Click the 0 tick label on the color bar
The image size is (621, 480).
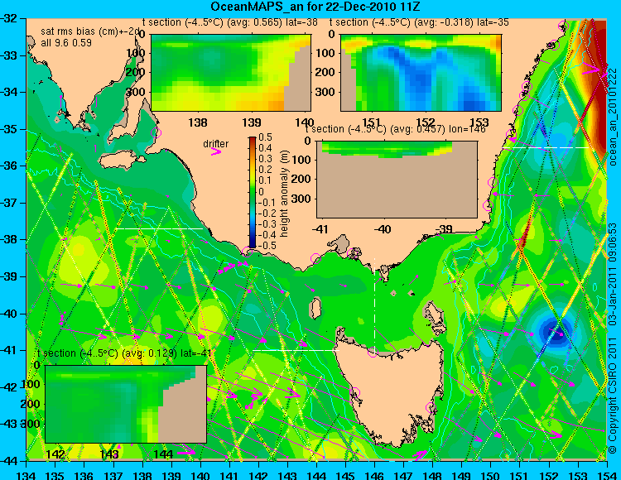262,191
